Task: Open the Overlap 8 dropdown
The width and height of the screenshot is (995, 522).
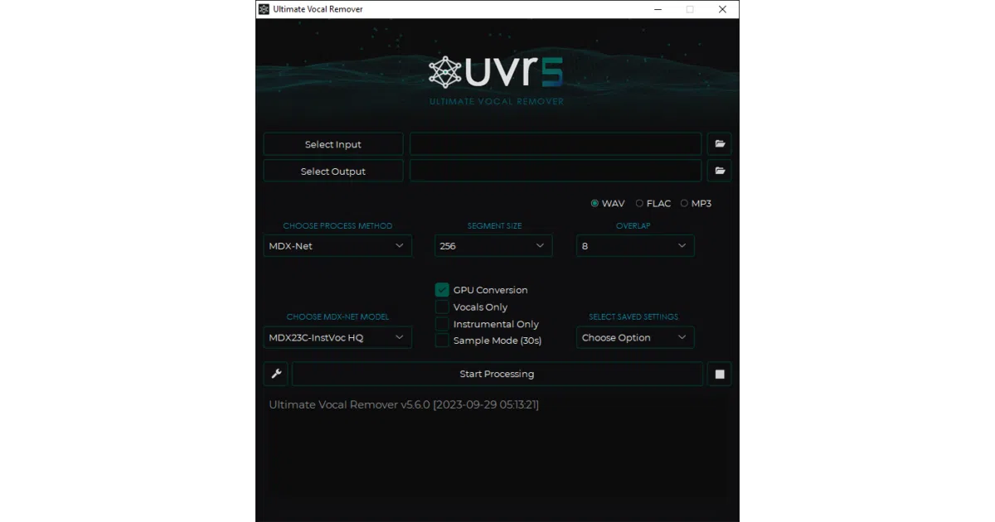Action: pyautogui.click(x=635, y=246)
